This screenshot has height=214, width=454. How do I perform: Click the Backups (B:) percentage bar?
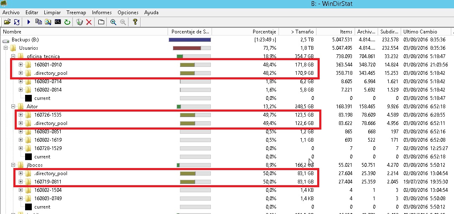point(190,40)
